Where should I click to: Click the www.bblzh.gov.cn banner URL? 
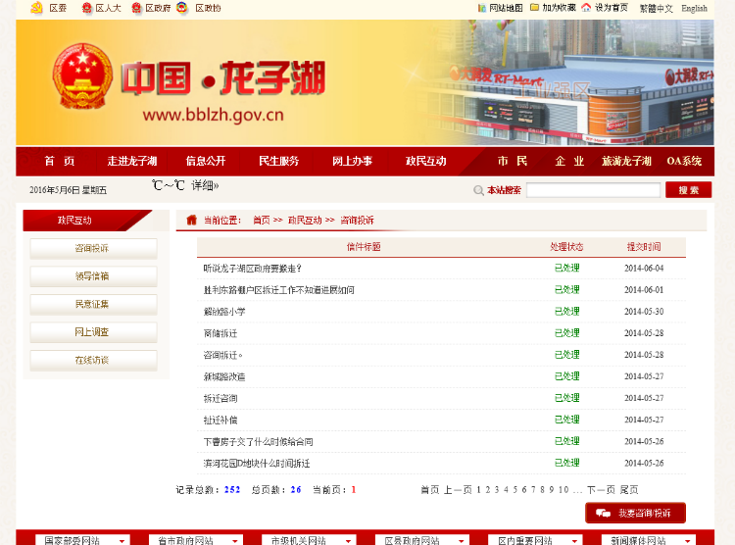(x=214, y=115)
